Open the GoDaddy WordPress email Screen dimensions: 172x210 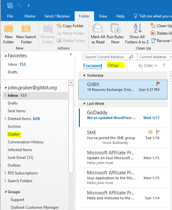pos(123,117)
